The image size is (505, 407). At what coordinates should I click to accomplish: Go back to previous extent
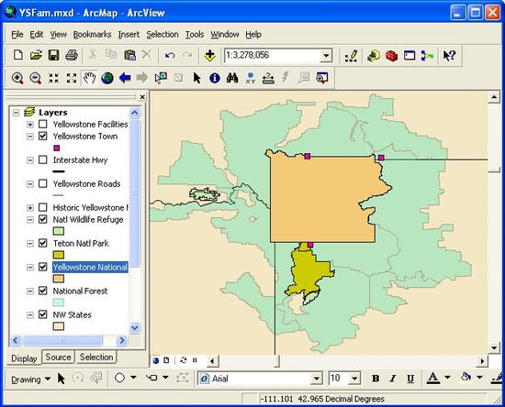125,78
